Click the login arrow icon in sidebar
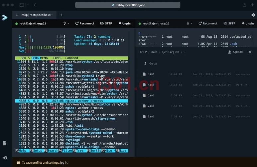This screenshot has height=167, width=257. tap(5, 158)
